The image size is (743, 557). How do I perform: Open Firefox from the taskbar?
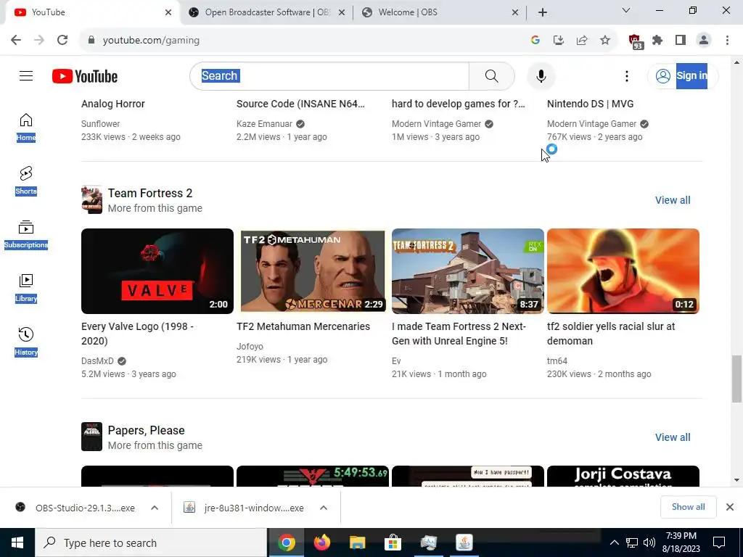point(321,542)
